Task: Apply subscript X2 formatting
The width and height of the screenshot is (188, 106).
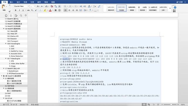Action: coord(32,10)
